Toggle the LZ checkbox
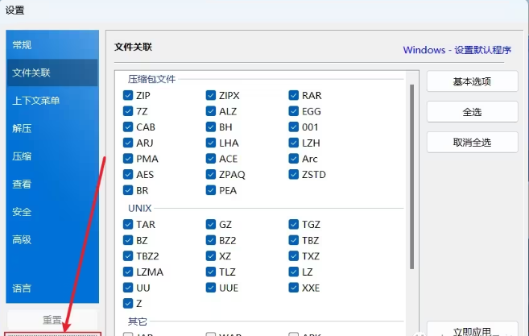Image resolution: width=529 pixels, height=336 pixels. pyautogui.click(x=294, y=272)
